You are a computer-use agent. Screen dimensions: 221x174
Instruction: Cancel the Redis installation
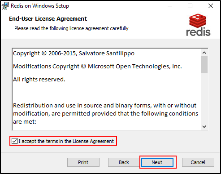pyautogui.click(x=198, y=162)
